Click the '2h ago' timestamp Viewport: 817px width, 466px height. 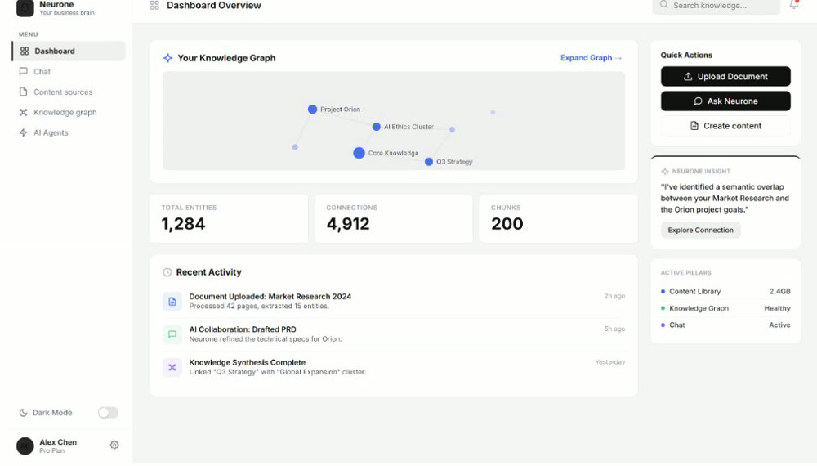pyautogui.click(x=614, y=296)
